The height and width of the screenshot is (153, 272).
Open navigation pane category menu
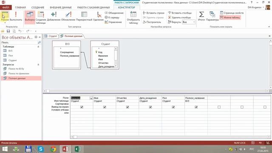pos(36,37)
